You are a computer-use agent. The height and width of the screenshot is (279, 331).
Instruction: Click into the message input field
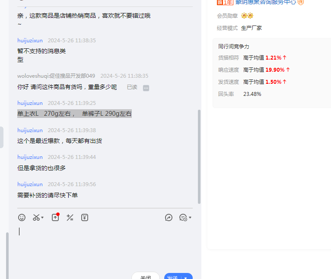tap(105, 247)
